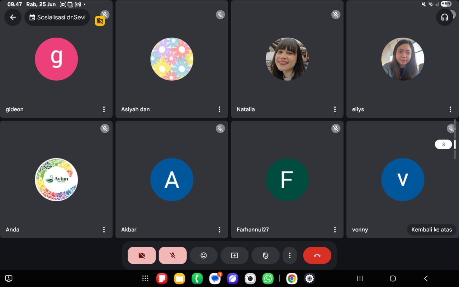Expand options for Natalia's tile
This screenshot has width=459, height=287.
click(x=335, y=109)
